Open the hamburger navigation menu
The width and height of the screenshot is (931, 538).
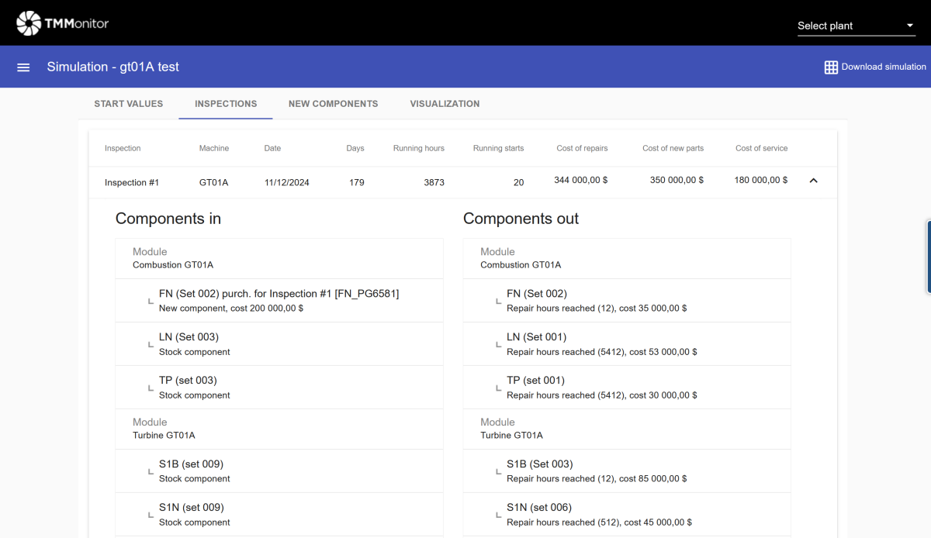(x=23, y=67)
